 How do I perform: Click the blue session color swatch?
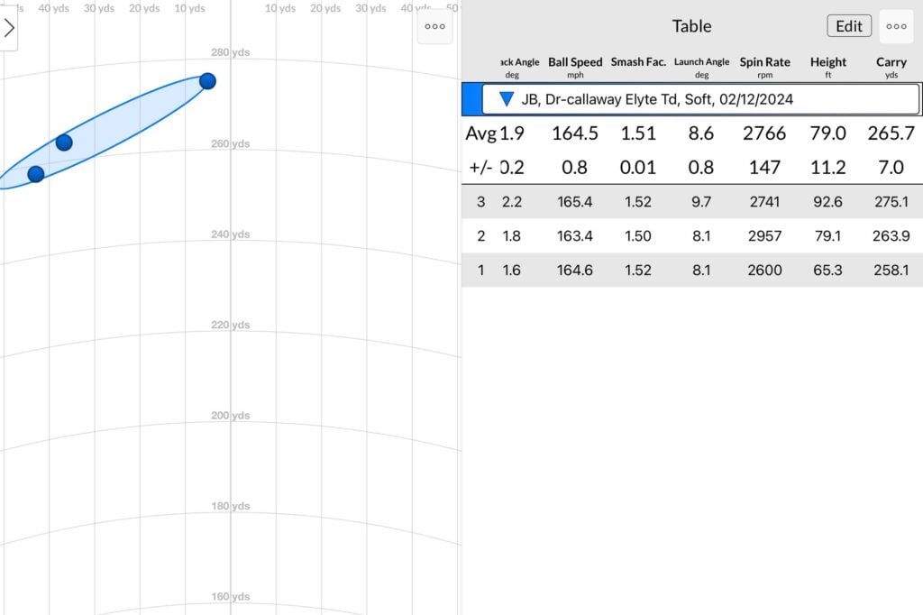coord(471,99)
